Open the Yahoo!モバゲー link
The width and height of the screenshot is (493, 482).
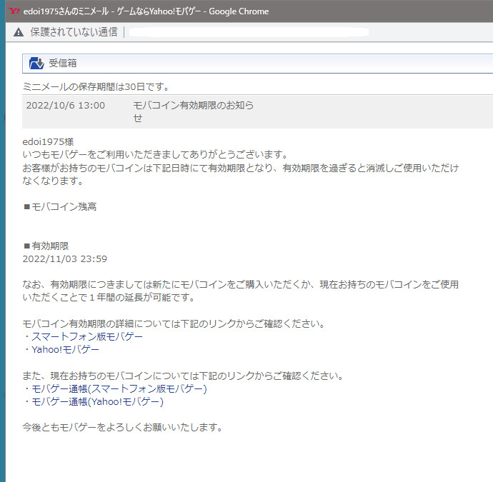click(x=66, y=349)
